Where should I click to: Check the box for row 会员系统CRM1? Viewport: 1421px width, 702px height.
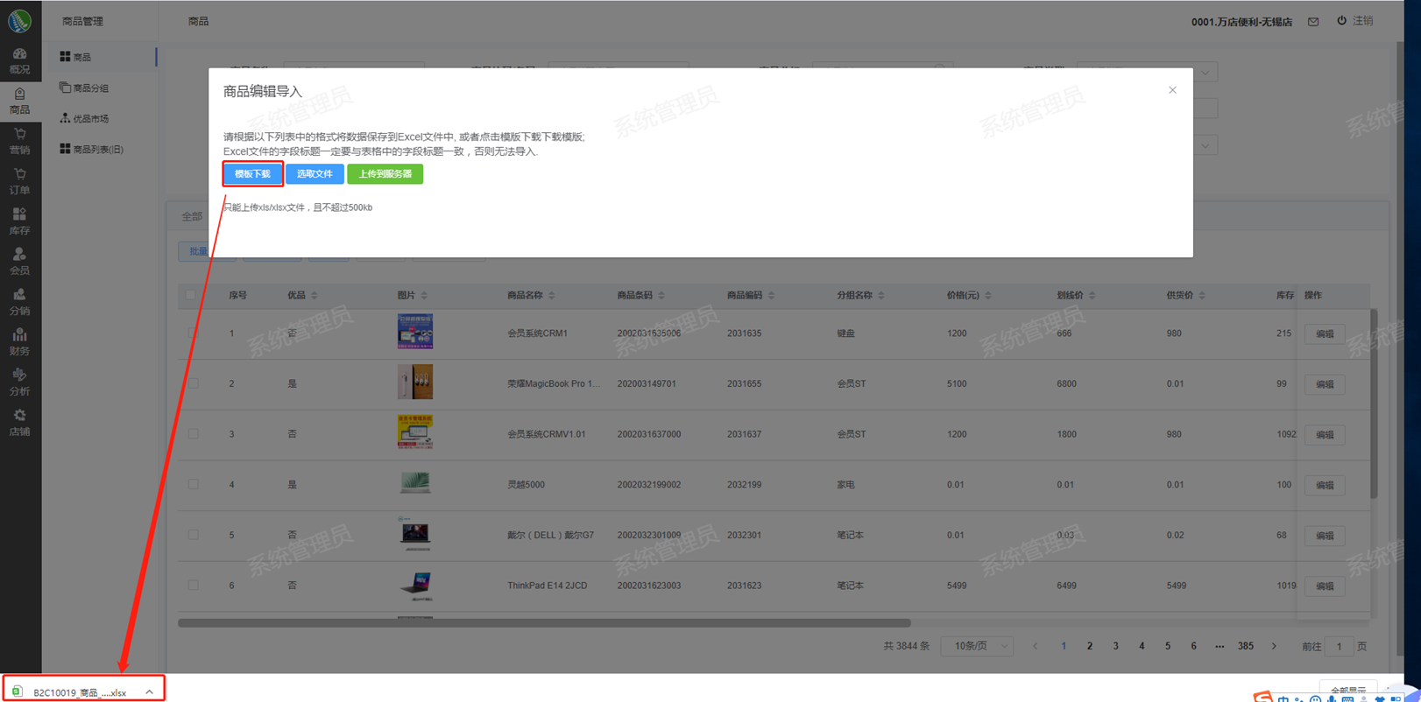click(x=193, y=333)
